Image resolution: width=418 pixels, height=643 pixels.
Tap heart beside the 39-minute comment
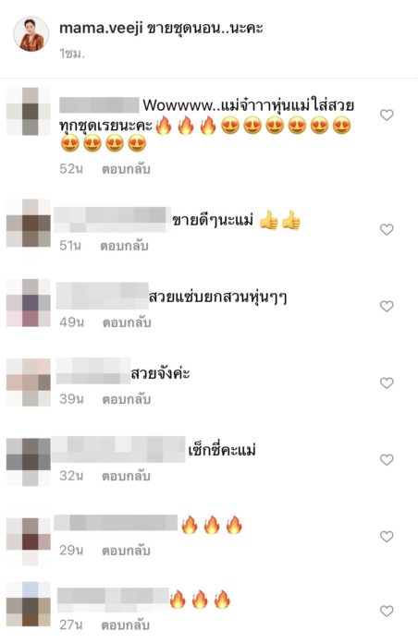[x=387, y=382]
